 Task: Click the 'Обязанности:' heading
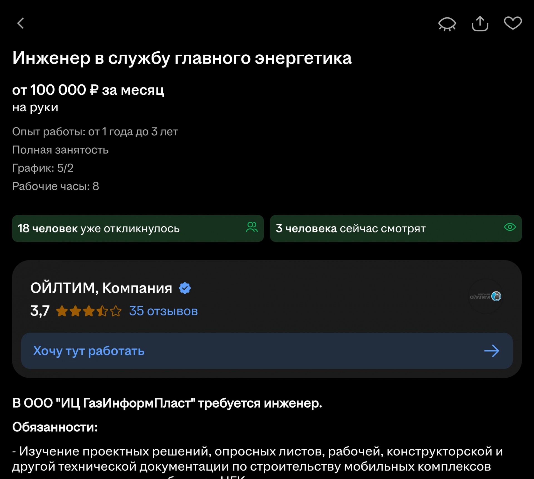coord(55,427)
